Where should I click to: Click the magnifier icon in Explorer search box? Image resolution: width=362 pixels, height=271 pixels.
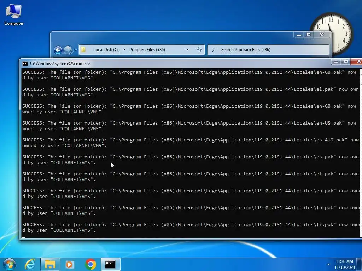[214, 49]
